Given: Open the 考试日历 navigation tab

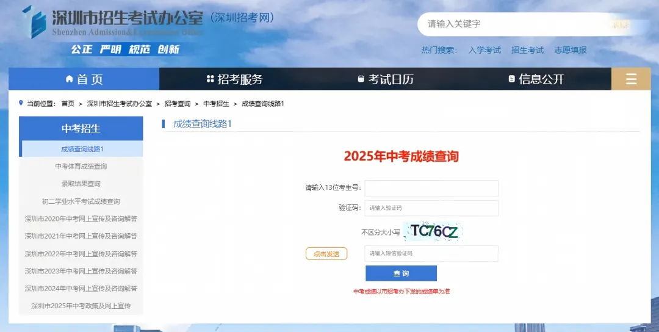Looking at the screenshot, I should 386,79.
